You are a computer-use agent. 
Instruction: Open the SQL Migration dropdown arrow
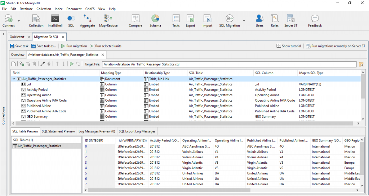tap(244, 21)
